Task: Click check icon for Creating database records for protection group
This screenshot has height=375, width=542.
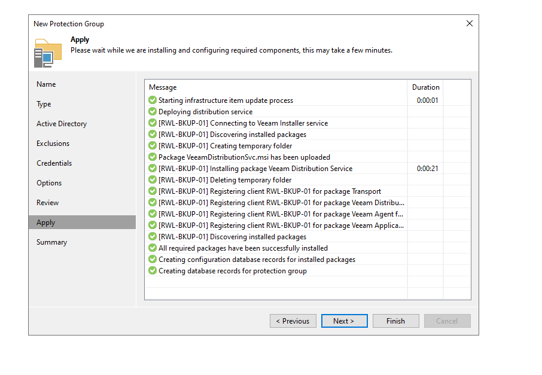Action: (153, 270)
